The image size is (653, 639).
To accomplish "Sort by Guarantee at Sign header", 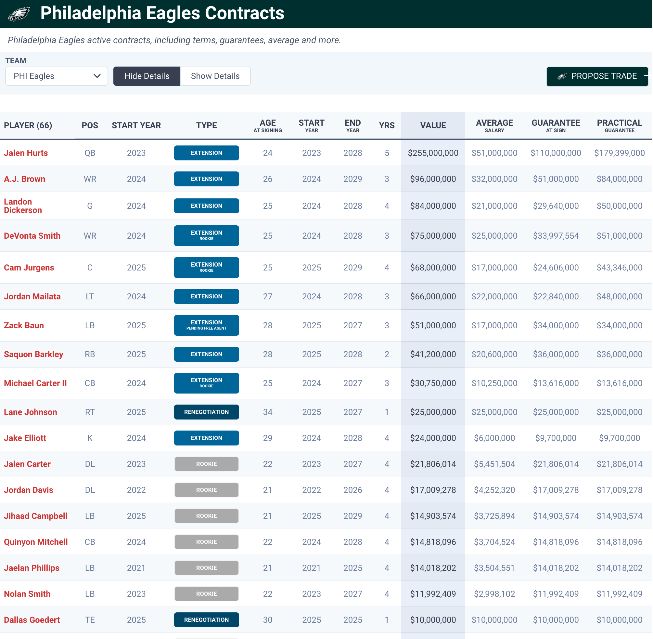I will pos(556,126).
